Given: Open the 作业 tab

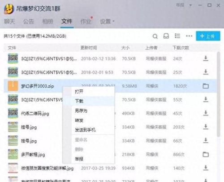Looking at the screenshot, I should tap(86, 22).
